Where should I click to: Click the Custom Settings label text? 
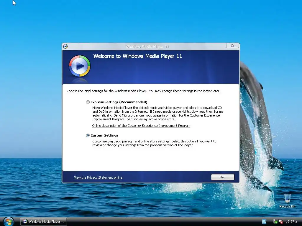(104, 135)
